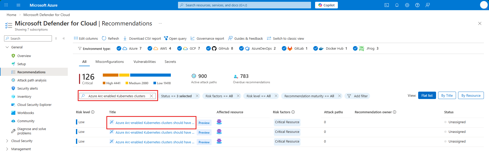Clear the recommendations search text
Image resolution: width=489 pixels, height=155 pixels.
coord(151,96)
